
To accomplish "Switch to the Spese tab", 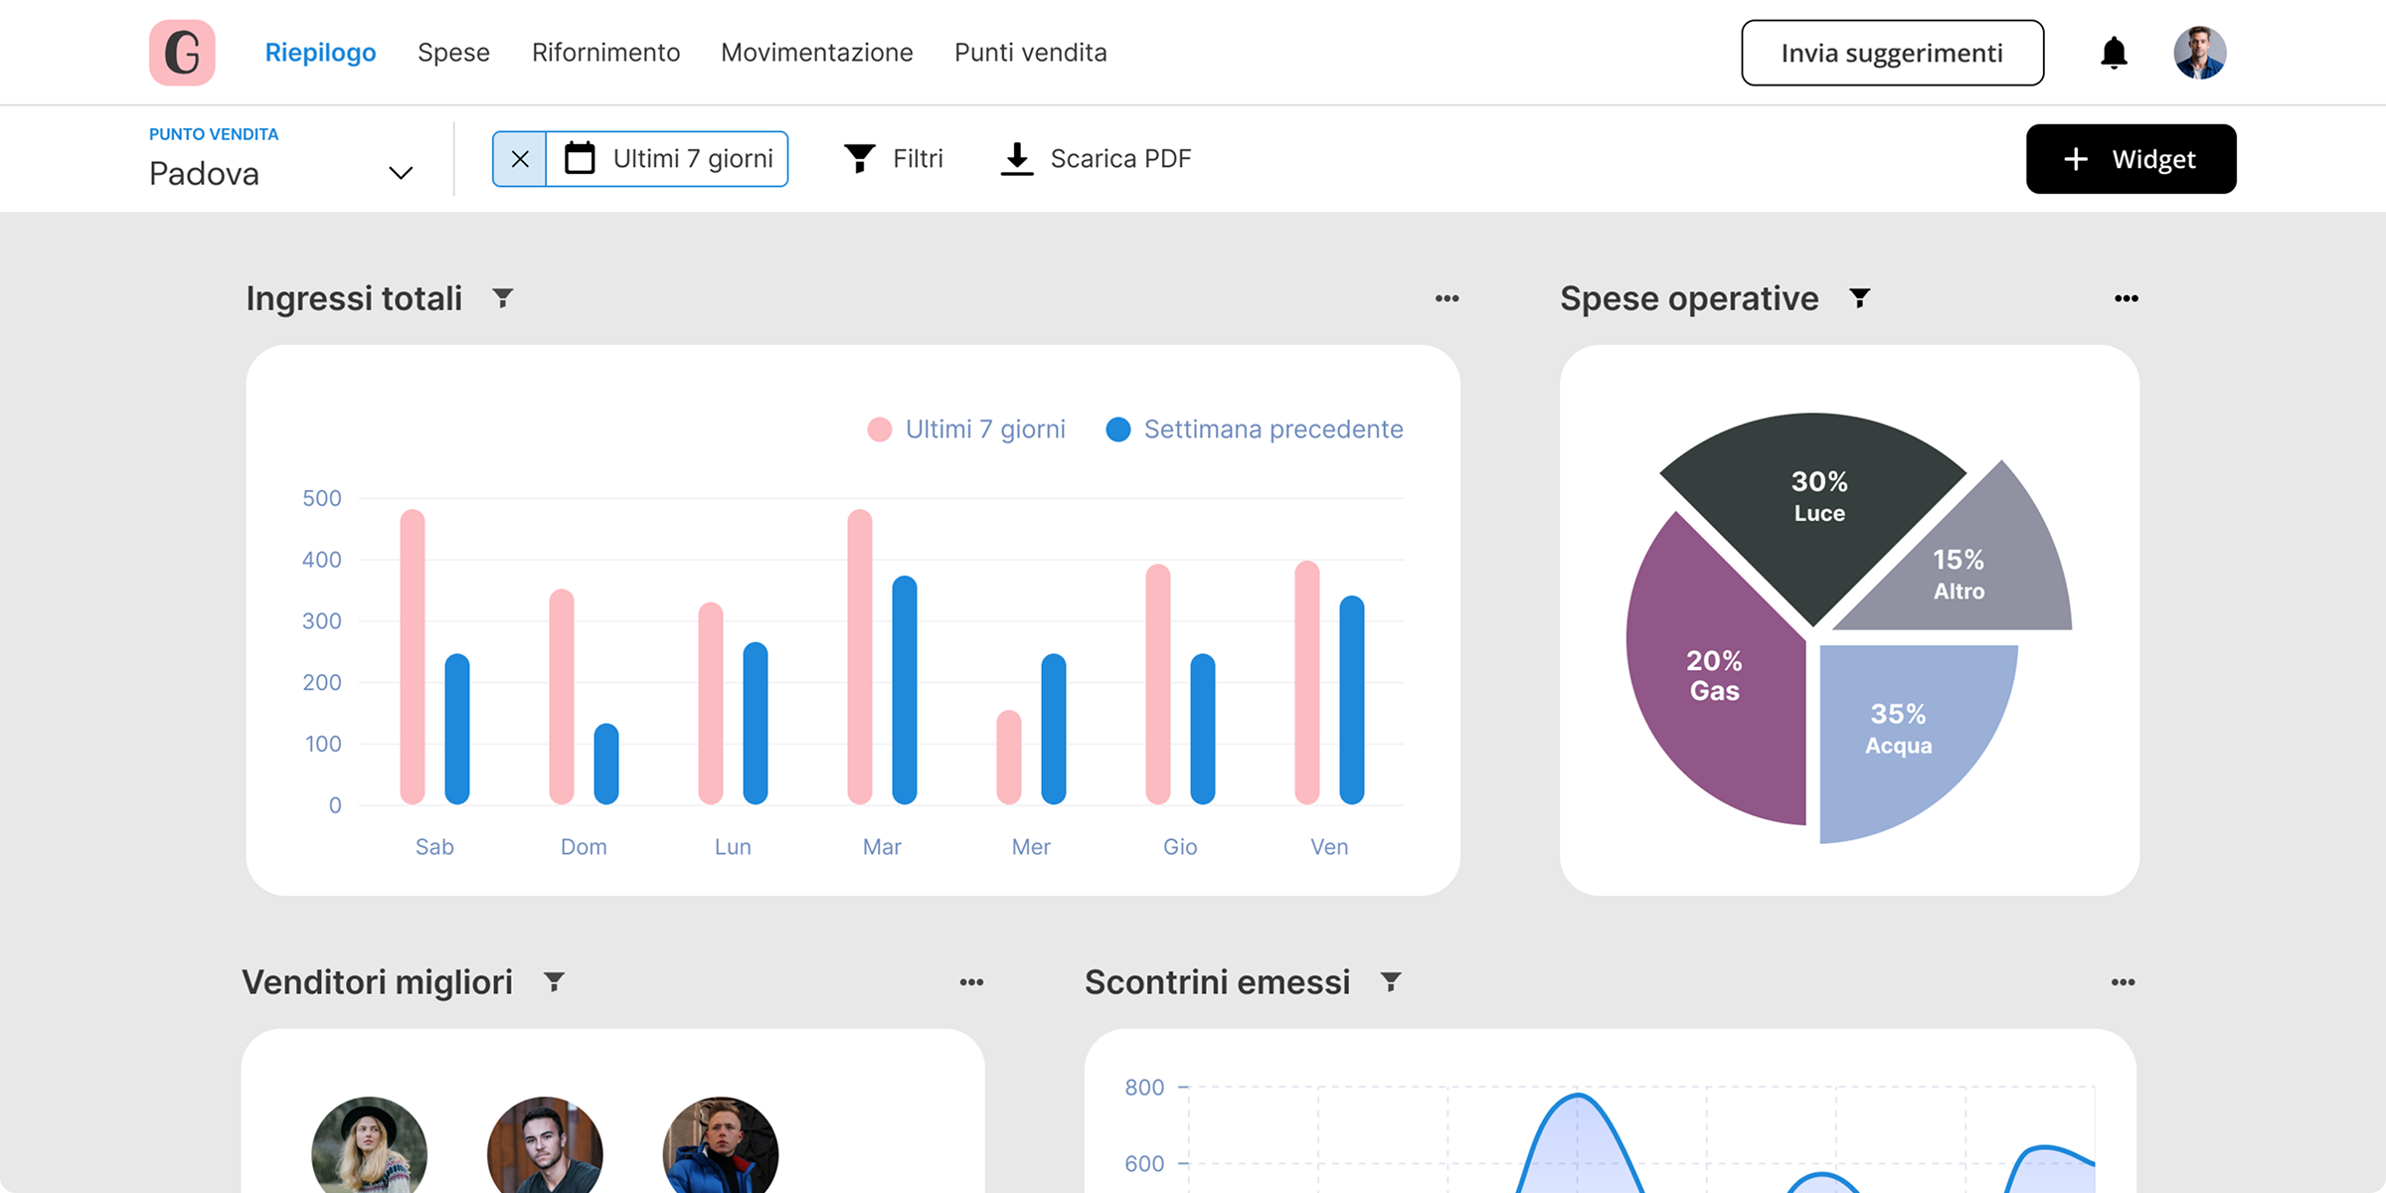I will [x=453, y=53].
